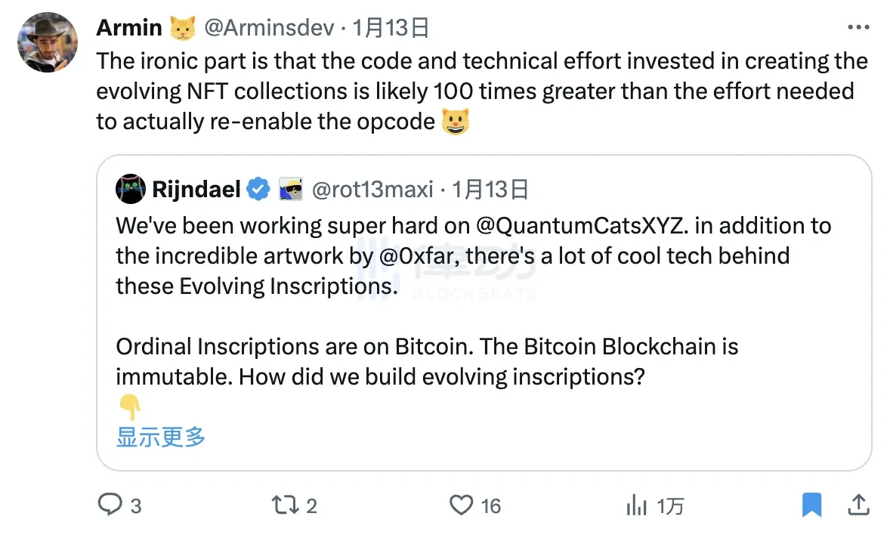
Task: Click the retweet icon
Action: 286,505
